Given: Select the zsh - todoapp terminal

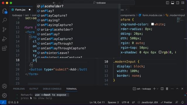Looking at the screenshot, I should click(142, 89).
